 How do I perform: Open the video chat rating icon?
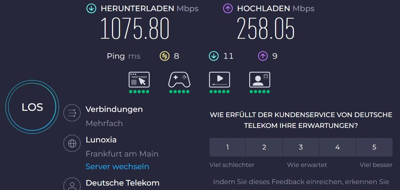pos(259,80)
